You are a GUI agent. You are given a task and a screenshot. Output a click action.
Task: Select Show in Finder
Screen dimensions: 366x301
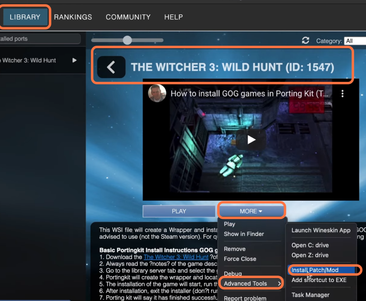tap(244, 234)
